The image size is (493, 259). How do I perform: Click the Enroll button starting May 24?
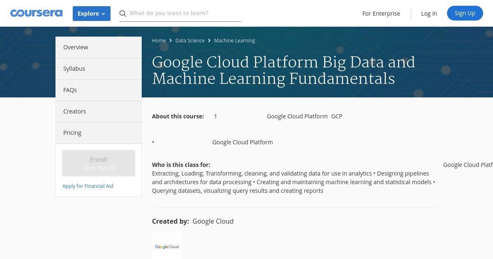pyautogui.click(x=99, y=163)
